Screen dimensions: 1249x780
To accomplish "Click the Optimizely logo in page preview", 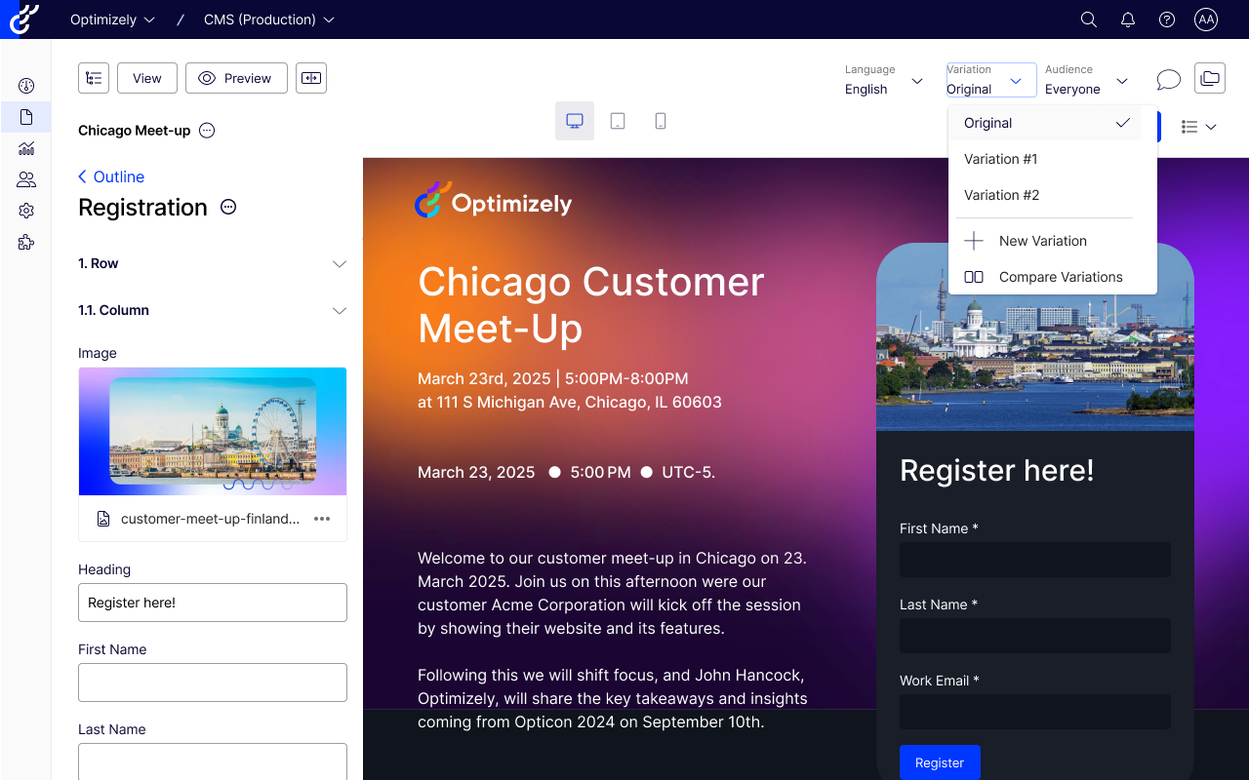I will coord(493,200).
